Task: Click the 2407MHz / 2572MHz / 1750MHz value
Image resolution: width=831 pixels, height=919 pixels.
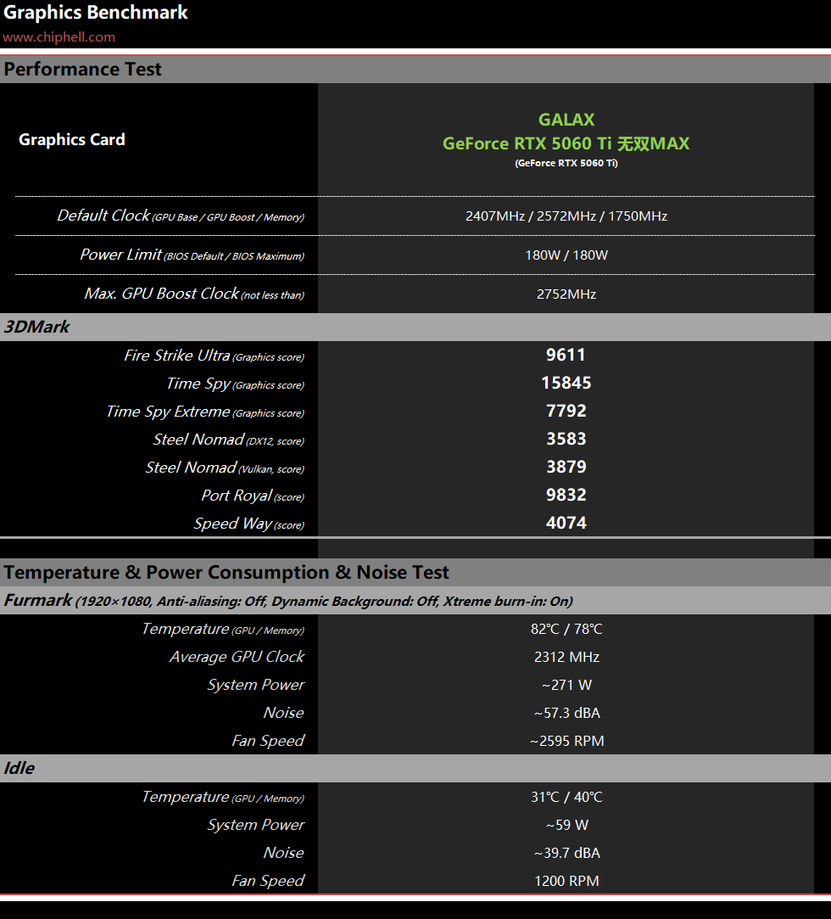Action: click(x=566, y=216)
